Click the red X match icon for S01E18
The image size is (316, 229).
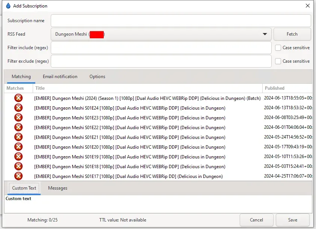click(x=18, y=166)
